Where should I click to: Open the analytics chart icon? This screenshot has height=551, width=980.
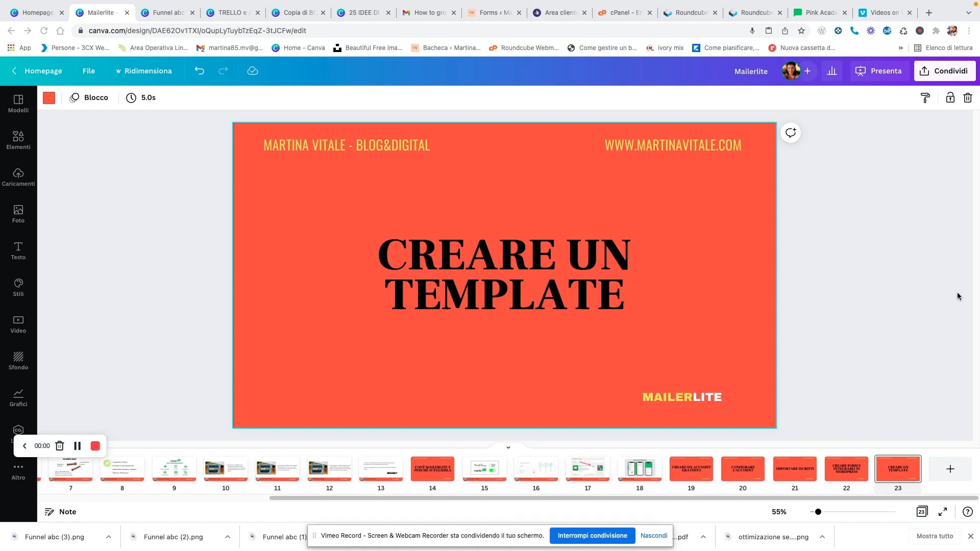point(832,71)
